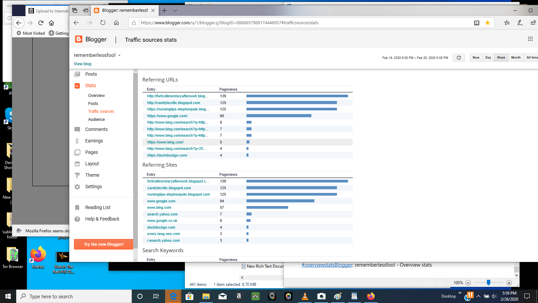Show hidden system tray icons
Screen dimensions: 538x303
(478, 296)
